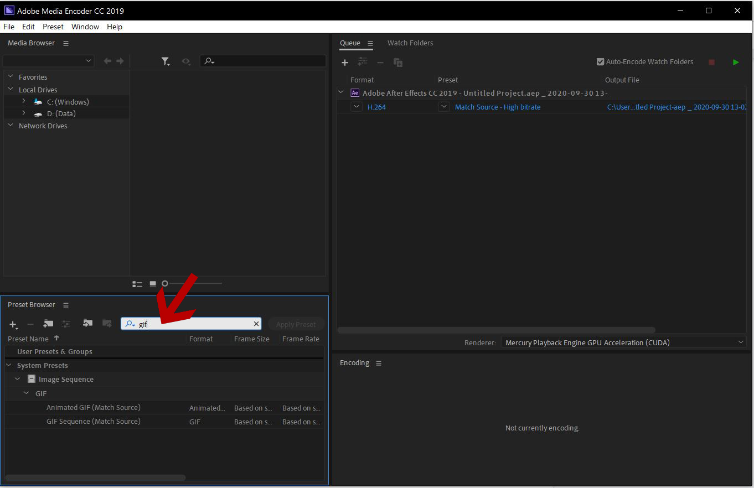The height and width of the screenshot is (488, 754).
Task: Create a new preset group folder
Action: [48, 324]
